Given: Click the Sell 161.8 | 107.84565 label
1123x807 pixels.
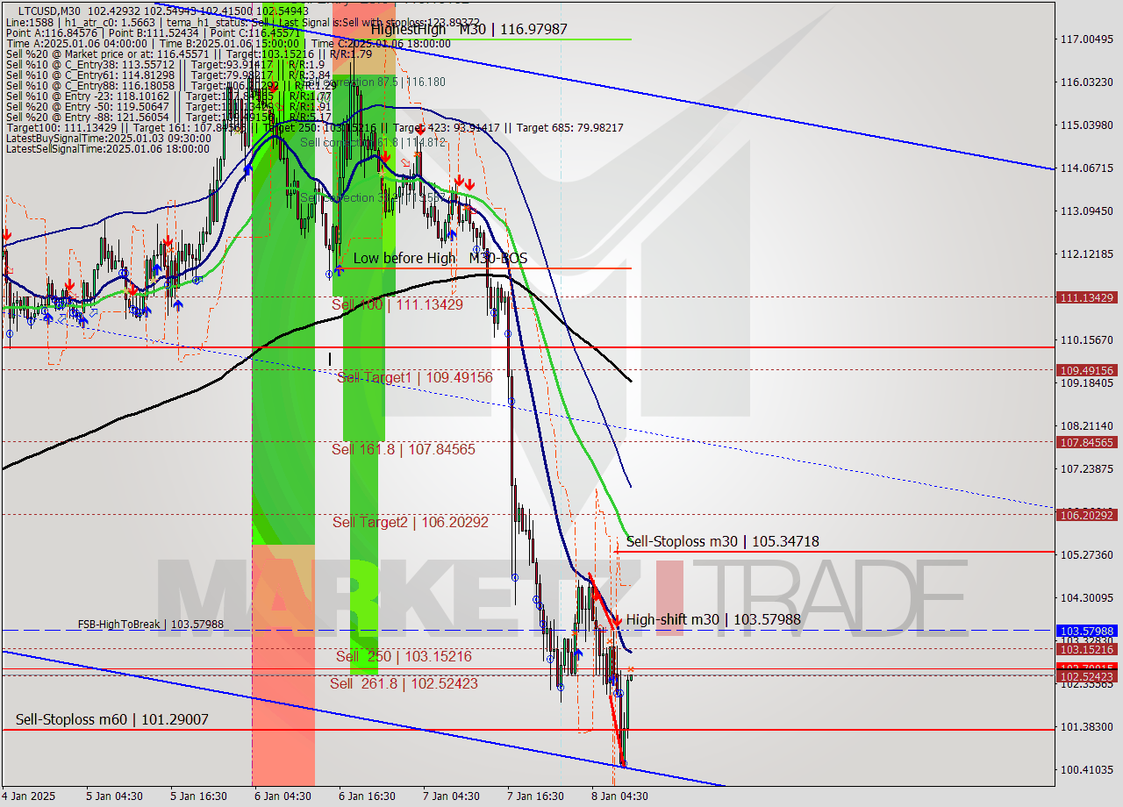Looking at the screenshot, I should pos(404,449).
